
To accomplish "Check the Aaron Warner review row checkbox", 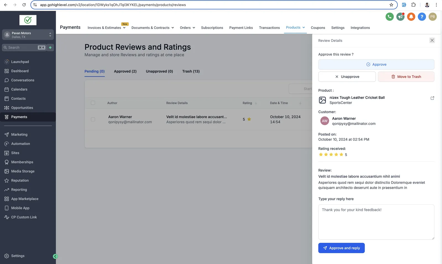I will click(x=93, y=119).
